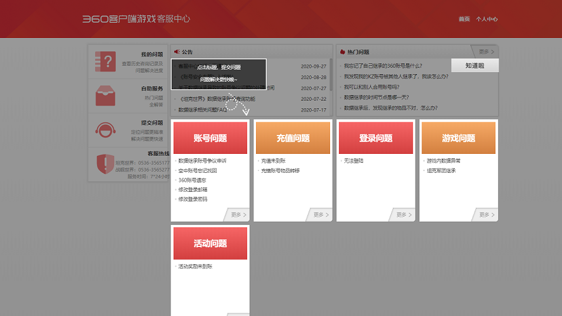Click the 服务时间 7*24小时 text
562x316 pixels.
pyautogui.click(x=148, y=176)
